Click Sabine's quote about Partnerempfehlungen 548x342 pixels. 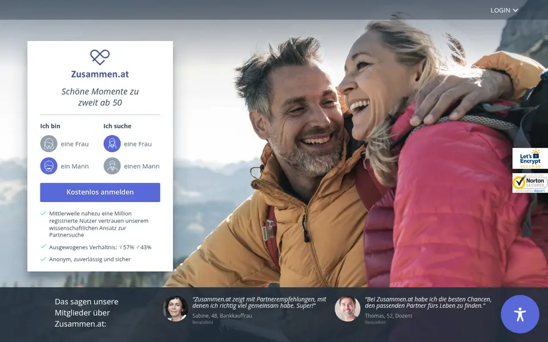259,303
